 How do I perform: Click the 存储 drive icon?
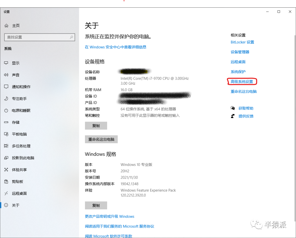[6, 122]
